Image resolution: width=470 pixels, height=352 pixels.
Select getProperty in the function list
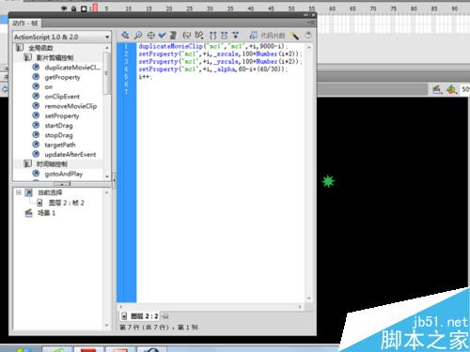coord(62,77)
